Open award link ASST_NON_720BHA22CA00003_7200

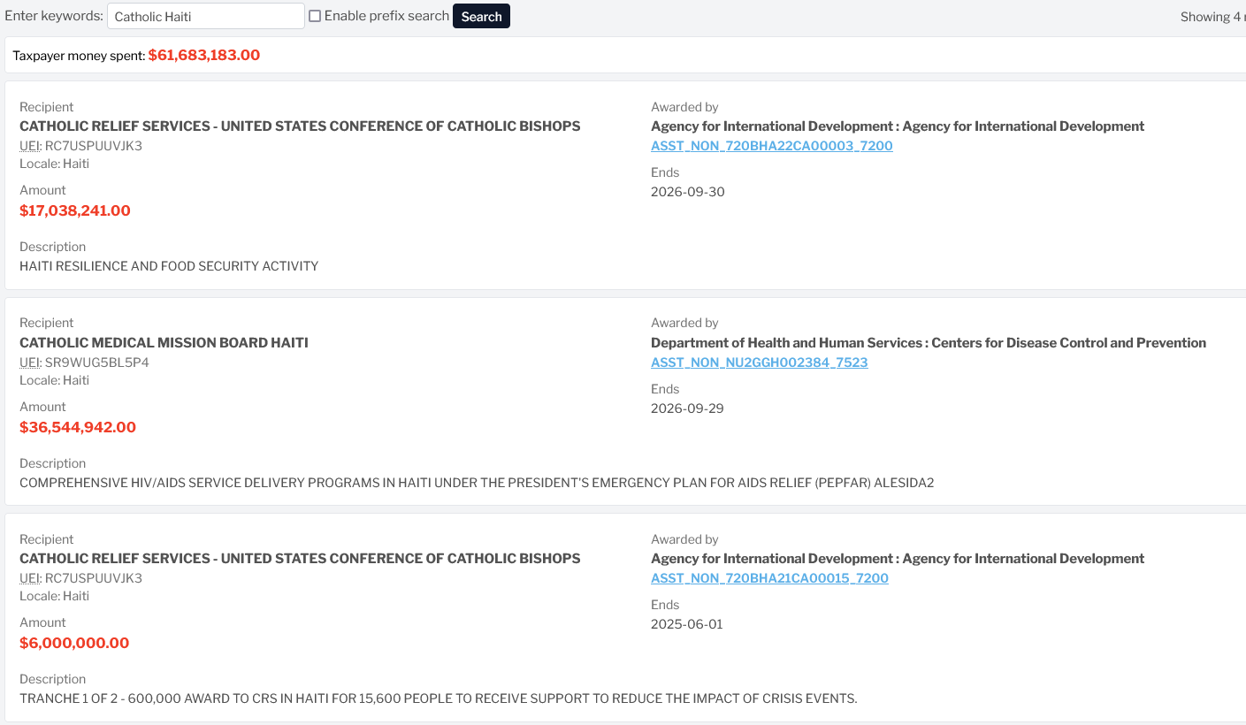[772, 146]
